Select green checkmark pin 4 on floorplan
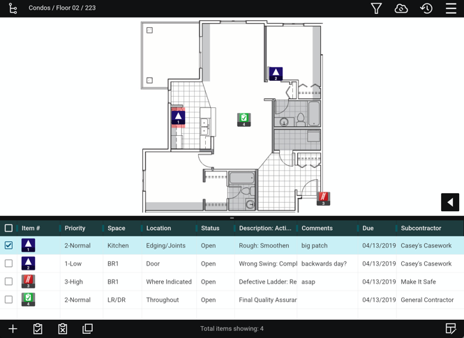Viewport: 464px width, 338px height. 244,119
